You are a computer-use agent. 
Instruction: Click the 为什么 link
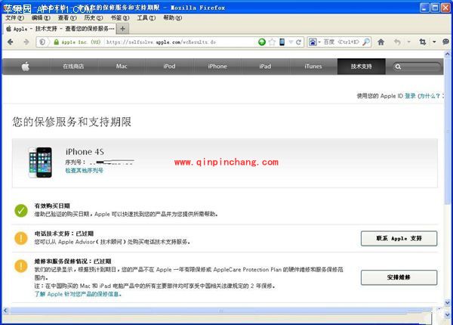tap(430, 96)
